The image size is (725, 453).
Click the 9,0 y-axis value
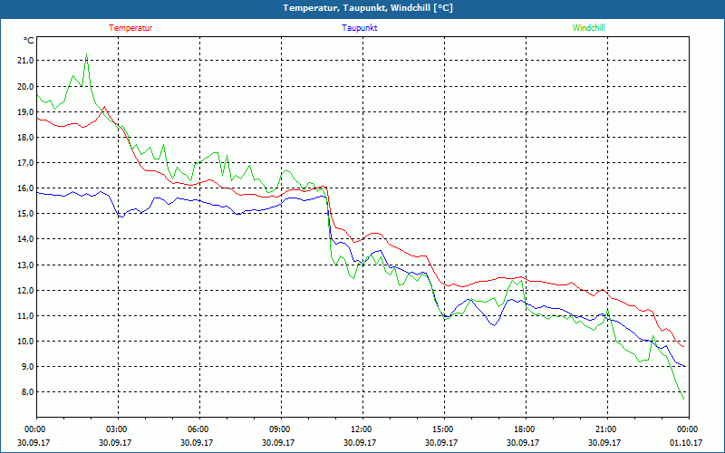click(27, 367)
